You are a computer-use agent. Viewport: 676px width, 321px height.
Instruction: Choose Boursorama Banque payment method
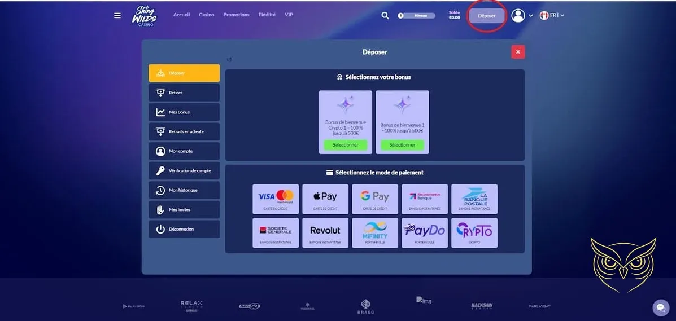(x=425, y=199)
